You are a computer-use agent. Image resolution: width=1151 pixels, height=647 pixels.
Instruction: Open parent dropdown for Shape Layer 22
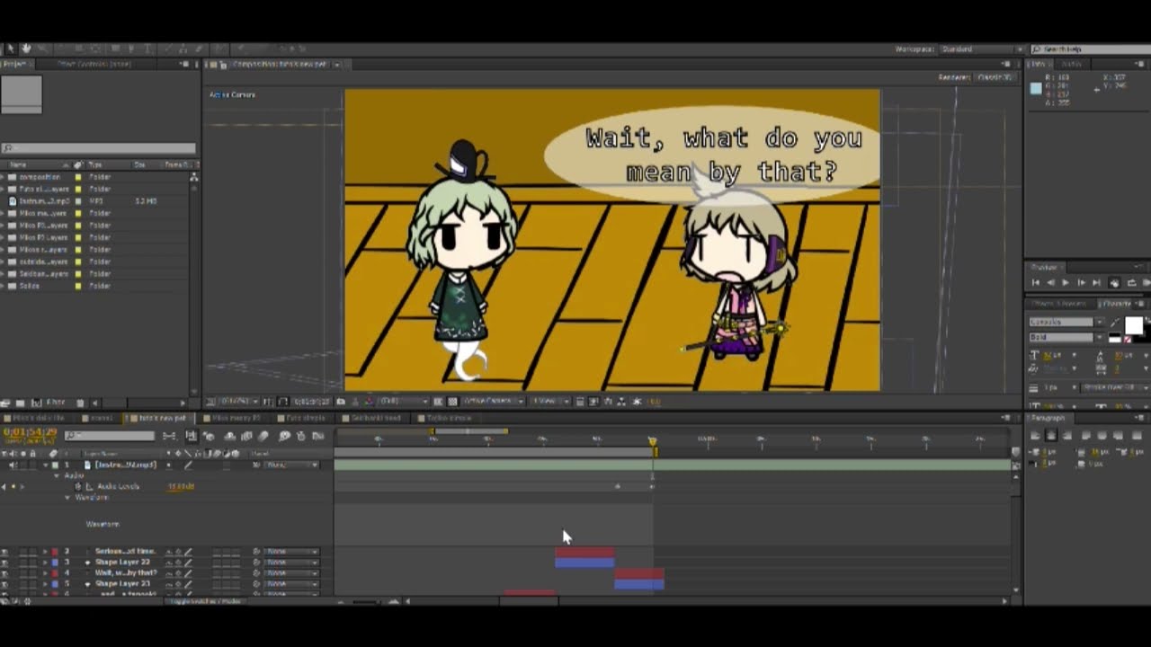point(291,562)
